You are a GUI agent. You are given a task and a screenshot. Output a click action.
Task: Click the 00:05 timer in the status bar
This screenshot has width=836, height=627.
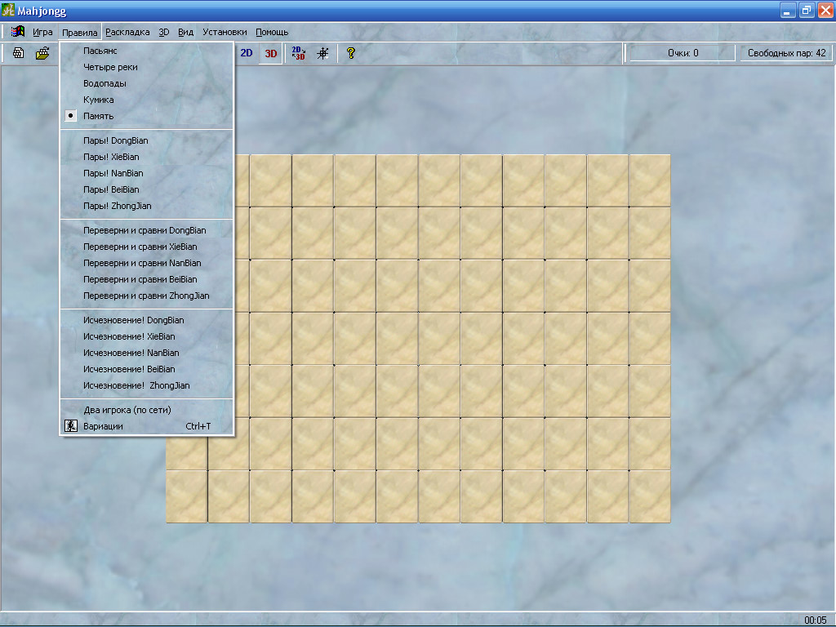point(815,620)
